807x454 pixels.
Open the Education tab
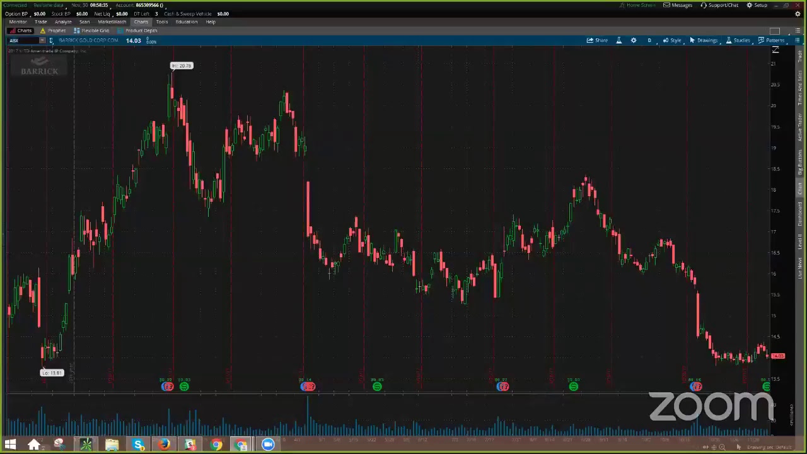(187, 21)
